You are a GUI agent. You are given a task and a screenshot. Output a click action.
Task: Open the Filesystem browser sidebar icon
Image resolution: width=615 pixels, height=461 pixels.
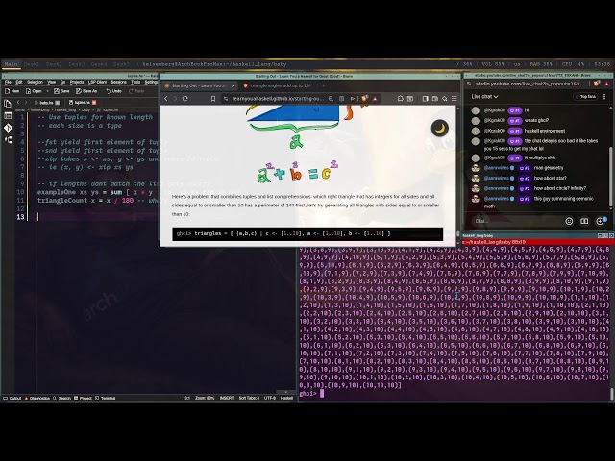(8, 115)
